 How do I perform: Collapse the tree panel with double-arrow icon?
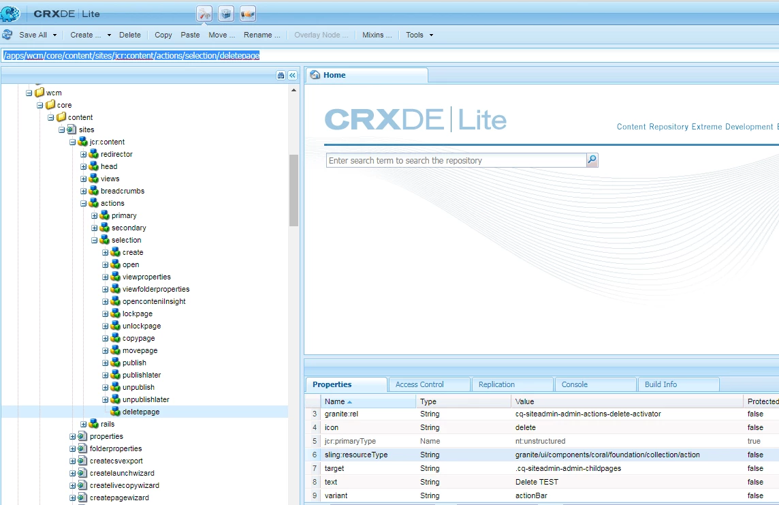[293, 75]
